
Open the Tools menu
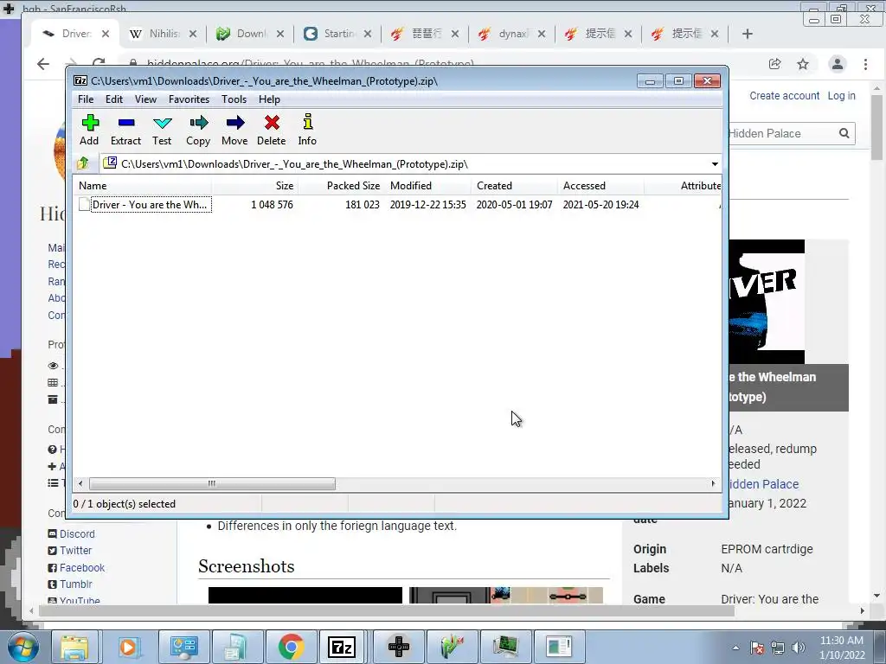pos(234,99)
